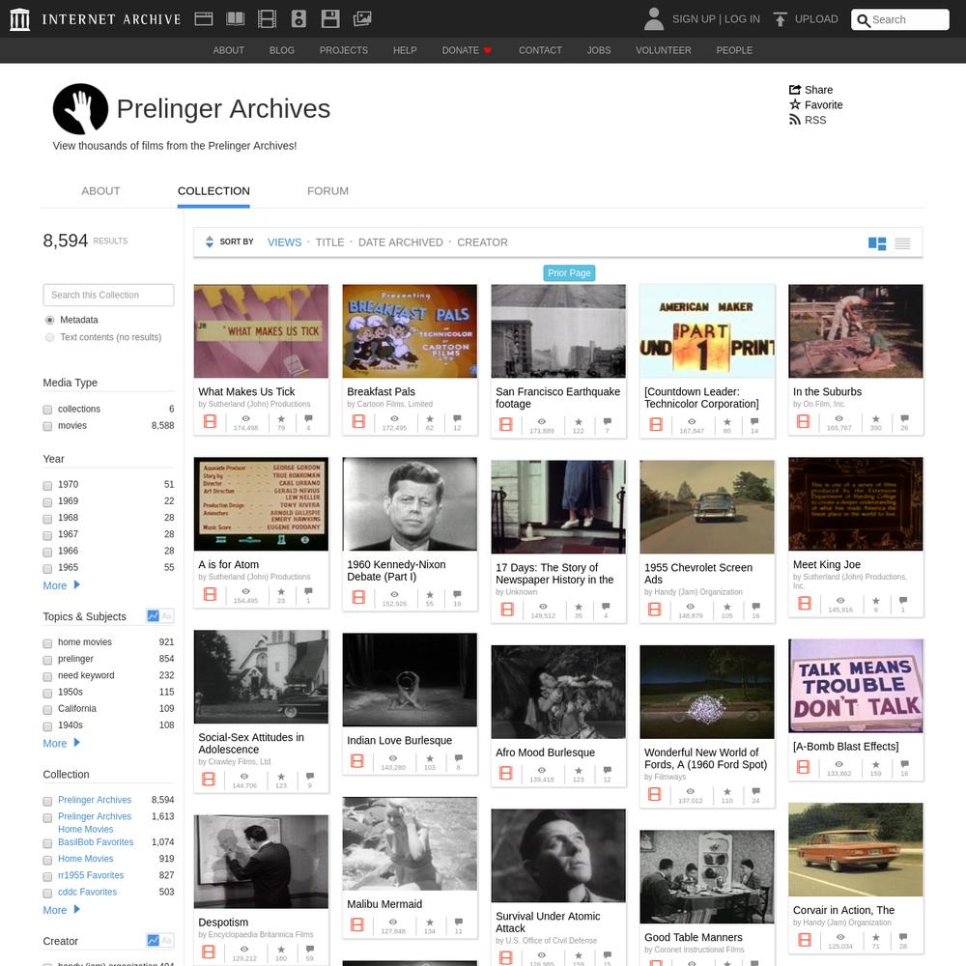The height and width of the screenshot is (966, 966).
Task: Check the California topic filter
Action: [x=47, y=710]
